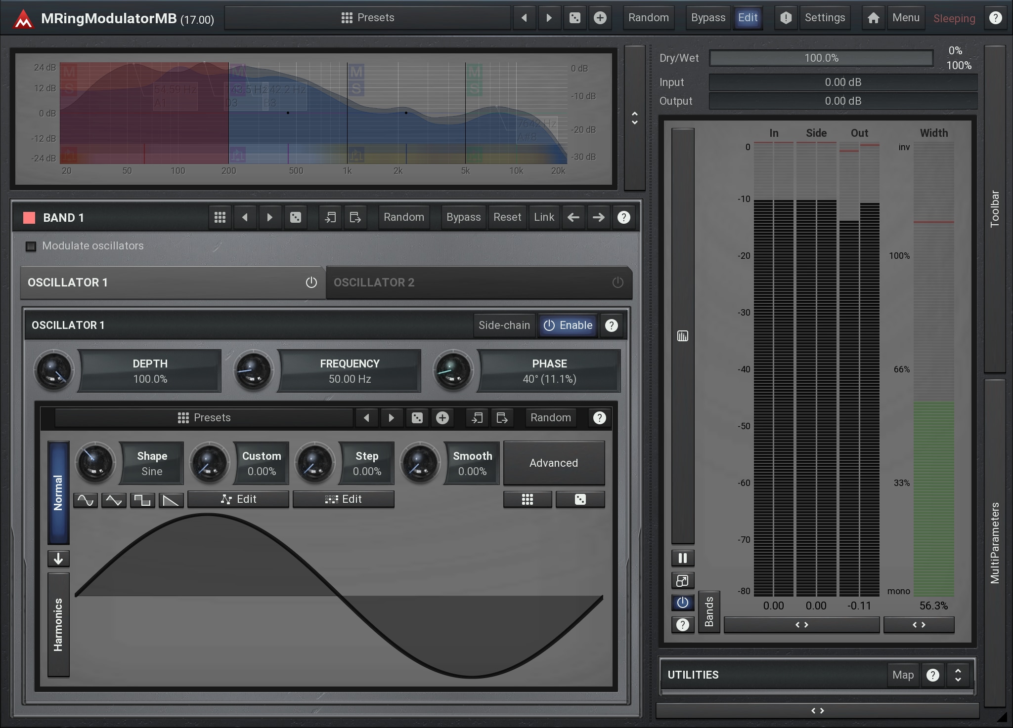This screenshot has height=728, width=1013.
Task: Pause the meters display
Action: (682, 558)
